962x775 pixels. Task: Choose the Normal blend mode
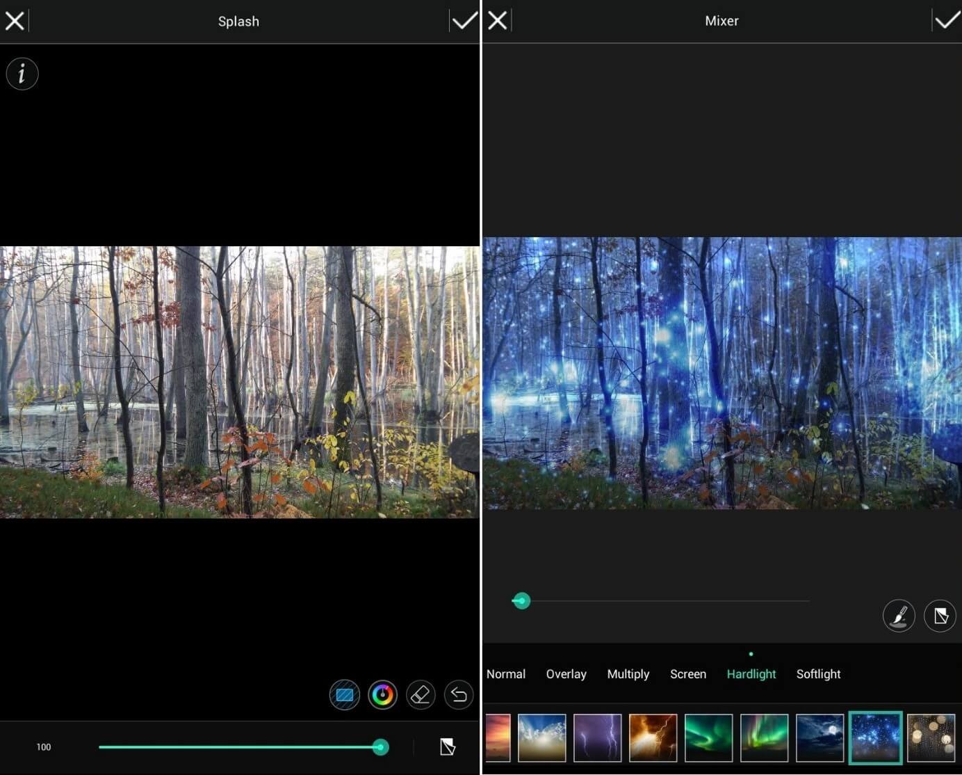pyautogui.click(x=506, y=674)
